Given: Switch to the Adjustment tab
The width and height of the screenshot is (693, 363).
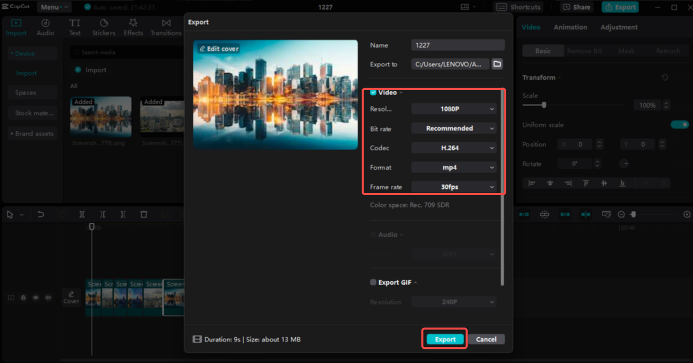Looking at the screenshot, I should coord(619,27).
